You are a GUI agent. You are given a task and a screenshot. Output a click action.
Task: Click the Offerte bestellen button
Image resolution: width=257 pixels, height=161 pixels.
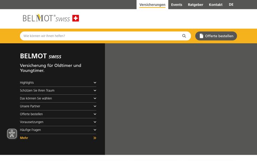(216, 36)
